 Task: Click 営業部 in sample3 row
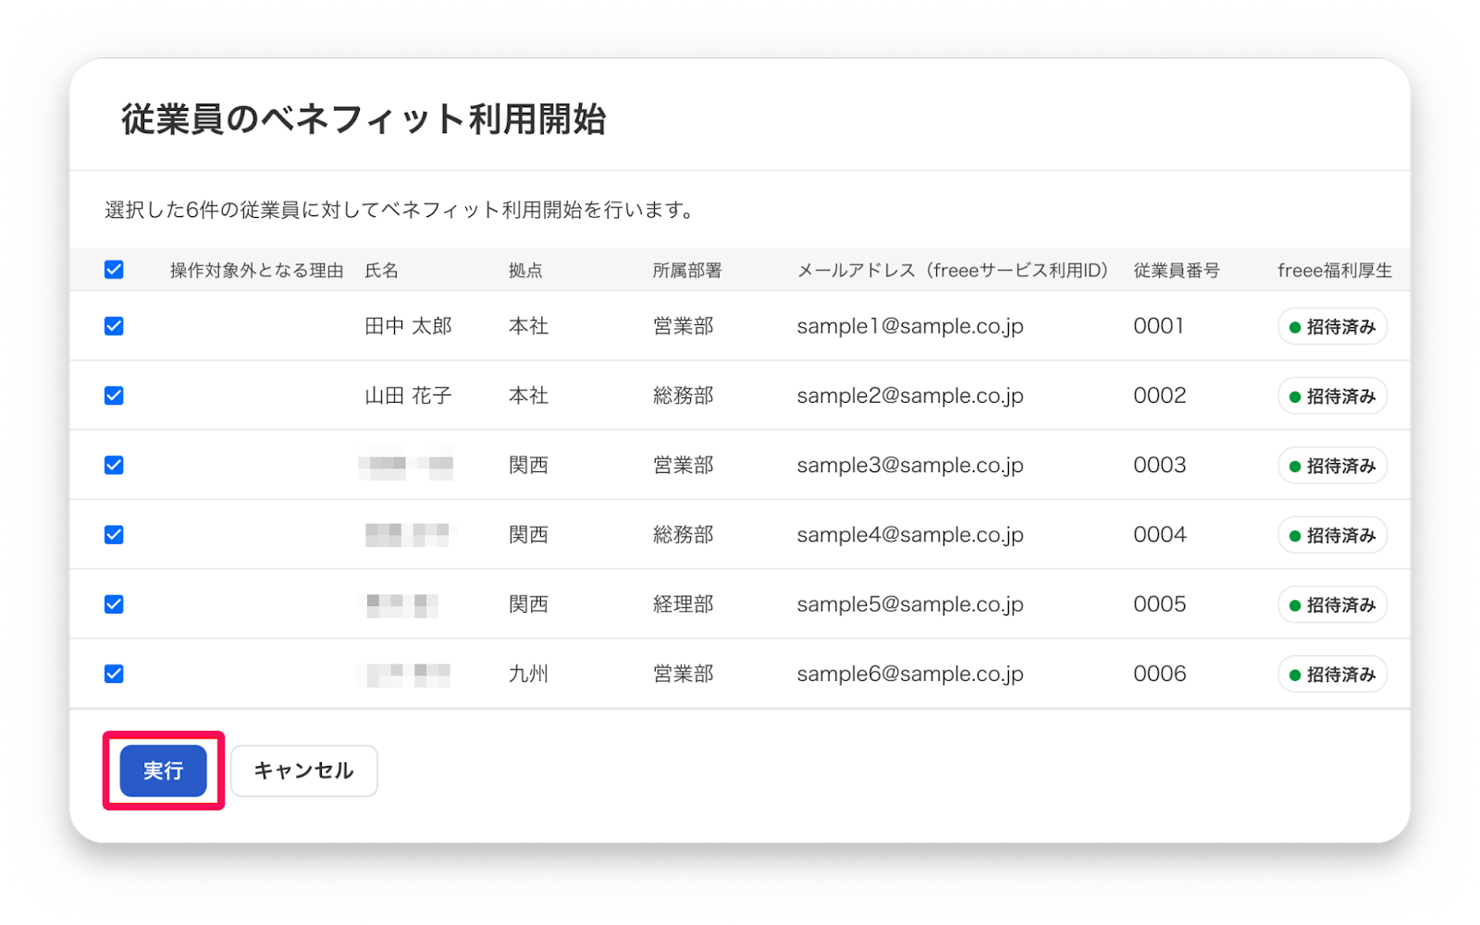click(x=683, y=465)
